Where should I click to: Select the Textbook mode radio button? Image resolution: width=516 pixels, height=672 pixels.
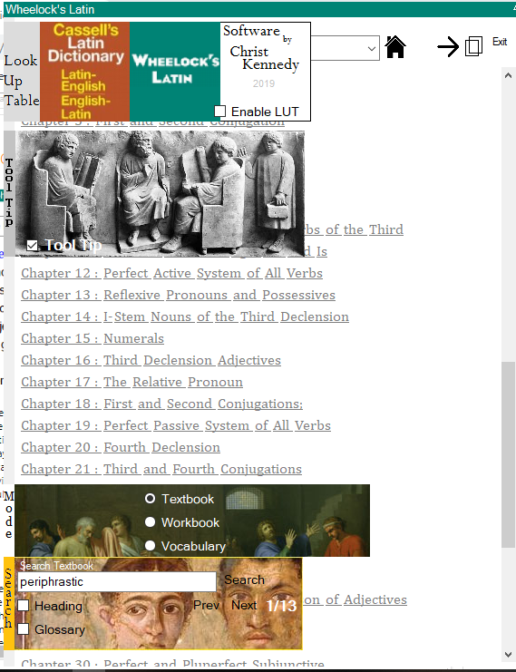pyautogui.click(x=150, y=499)
